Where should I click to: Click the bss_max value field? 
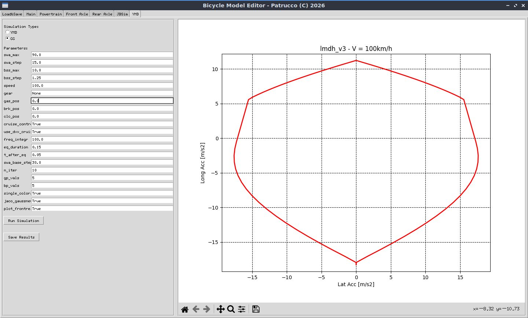102,70
